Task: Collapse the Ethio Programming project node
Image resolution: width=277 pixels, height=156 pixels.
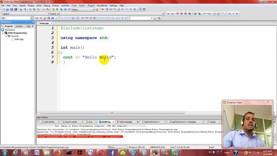Action: 3,33
